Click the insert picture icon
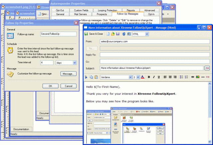213x145 pixels. coord(198,77)
